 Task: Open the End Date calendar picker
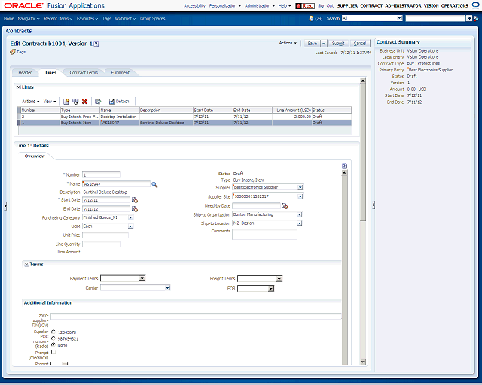pyautogui.click(x=135, y=209)
